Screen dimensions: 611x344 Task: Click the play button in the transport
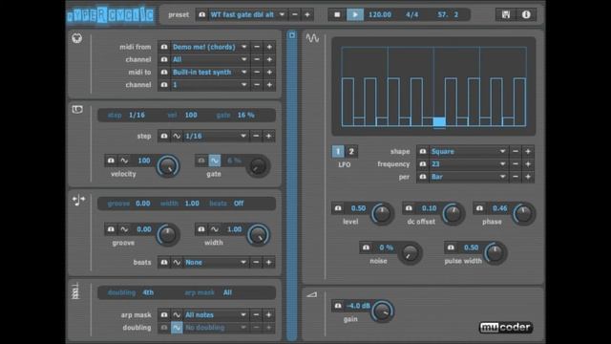[355, 15]
